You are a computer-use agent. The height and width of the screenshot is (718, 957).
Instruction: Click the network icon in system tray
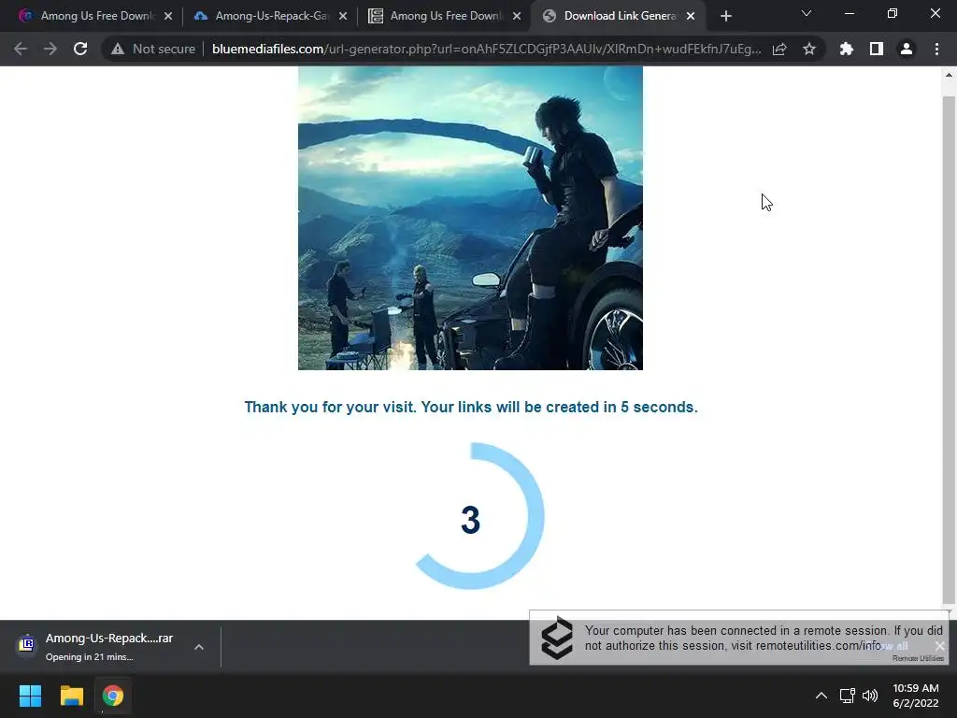point(847,696)
